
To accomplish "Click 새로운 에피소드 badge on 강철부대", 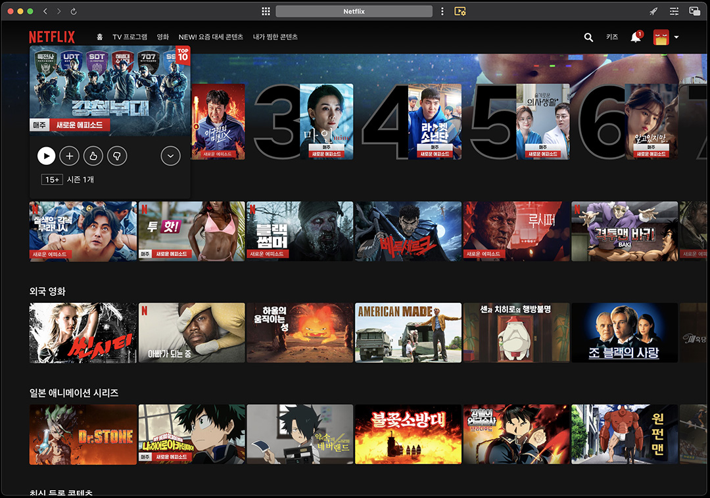I will (x=80, y=125).
